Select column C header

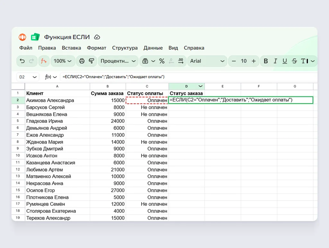(147, 86)
